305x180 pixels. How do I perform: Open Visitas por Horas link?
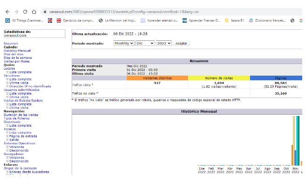point(17,61)
